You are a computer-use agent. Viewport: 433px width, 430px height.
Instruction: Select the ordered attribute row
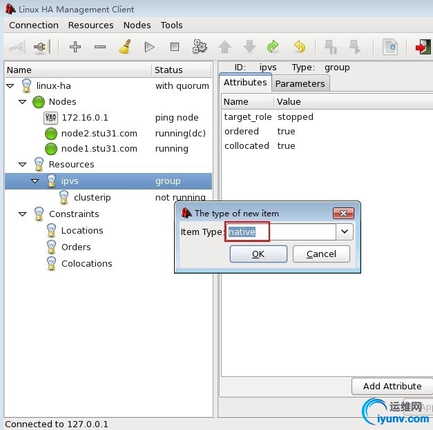tap(327, 131)
